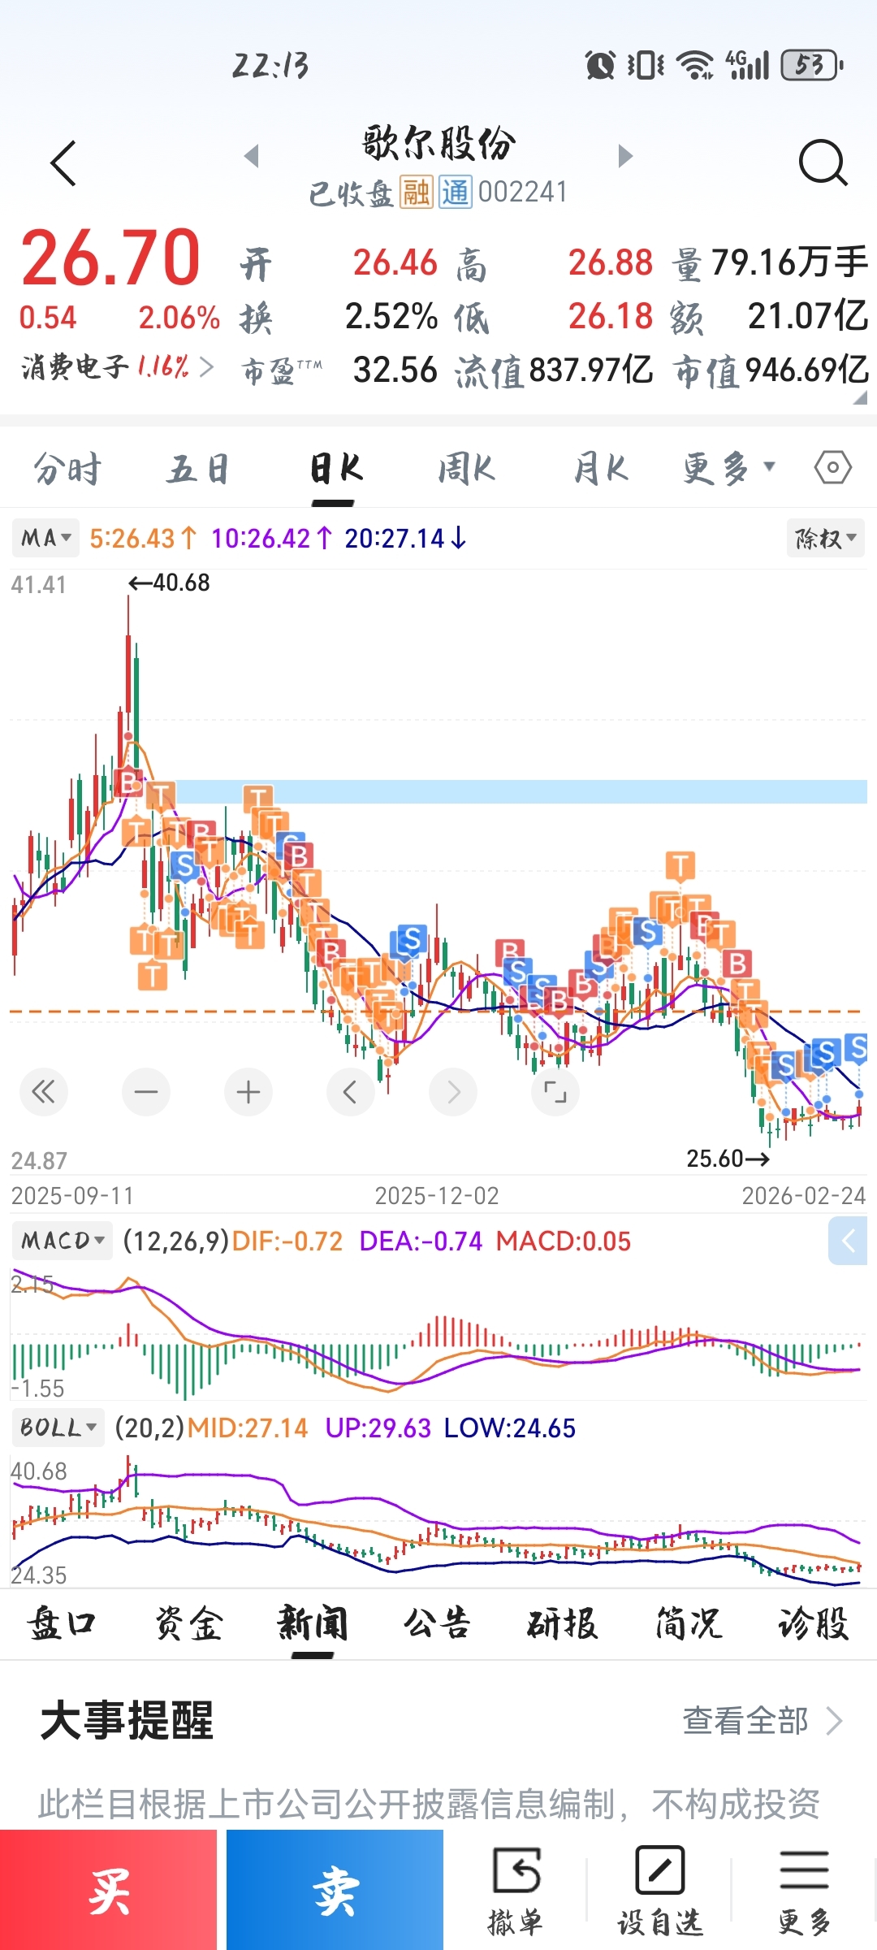Open MACD indicator dropdown
877x1950 pixels.
pyautogui.click(x=63, y=1241)
